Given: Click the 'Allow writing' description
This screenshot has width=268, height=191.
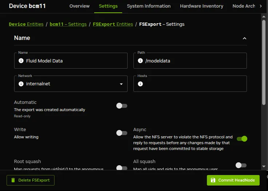Looking at the screenshot, I should (26, 137).
